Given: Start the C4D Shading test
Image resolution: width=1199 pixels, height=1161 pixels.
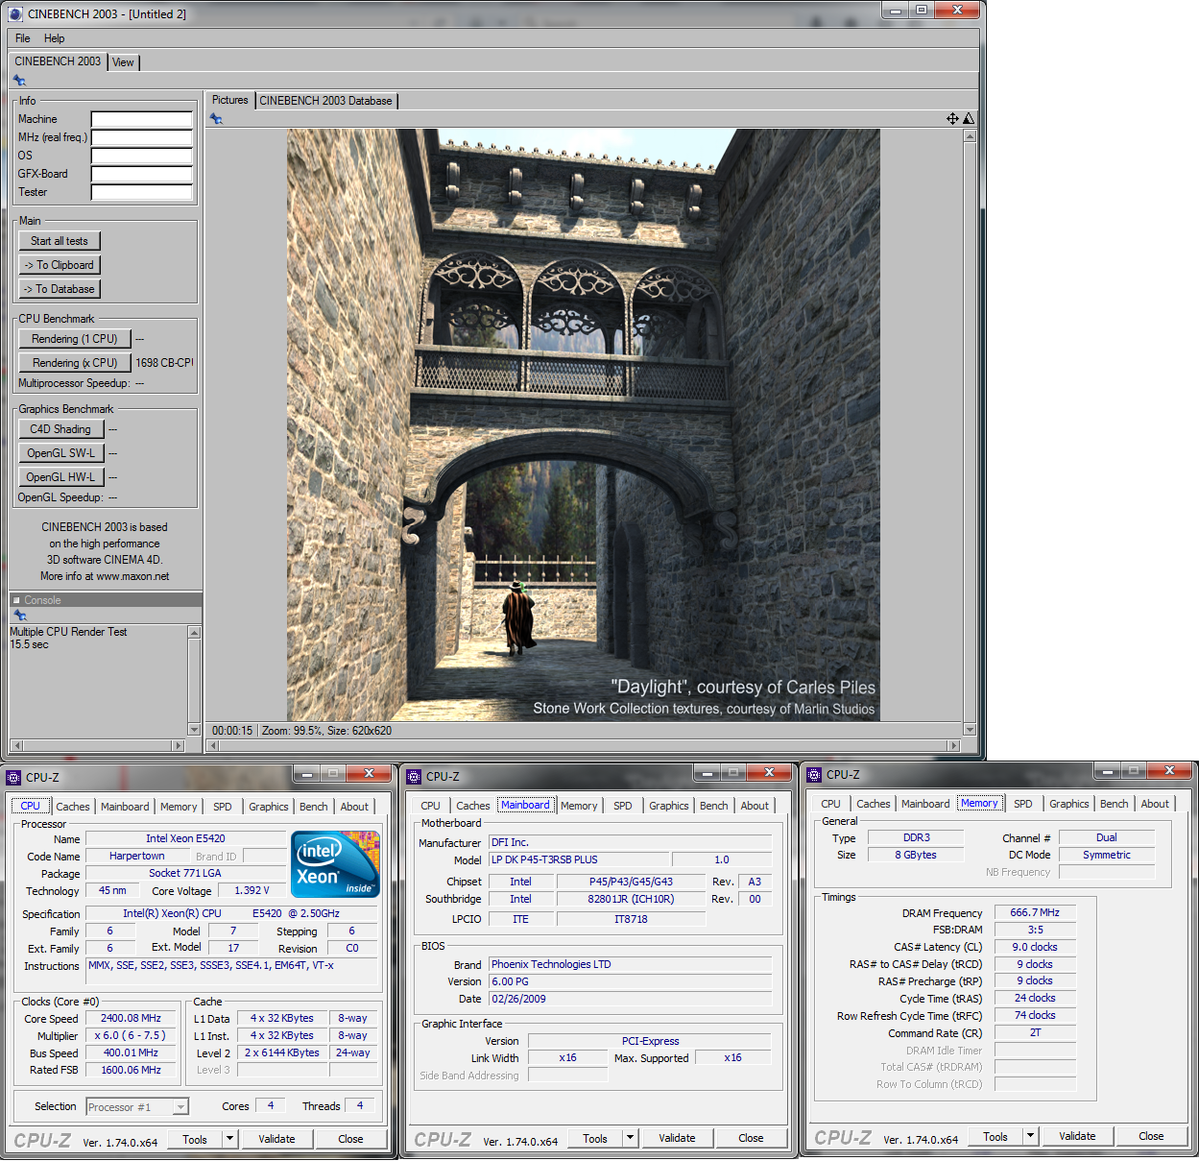Looking at the screenshot, I should (60, 429).
